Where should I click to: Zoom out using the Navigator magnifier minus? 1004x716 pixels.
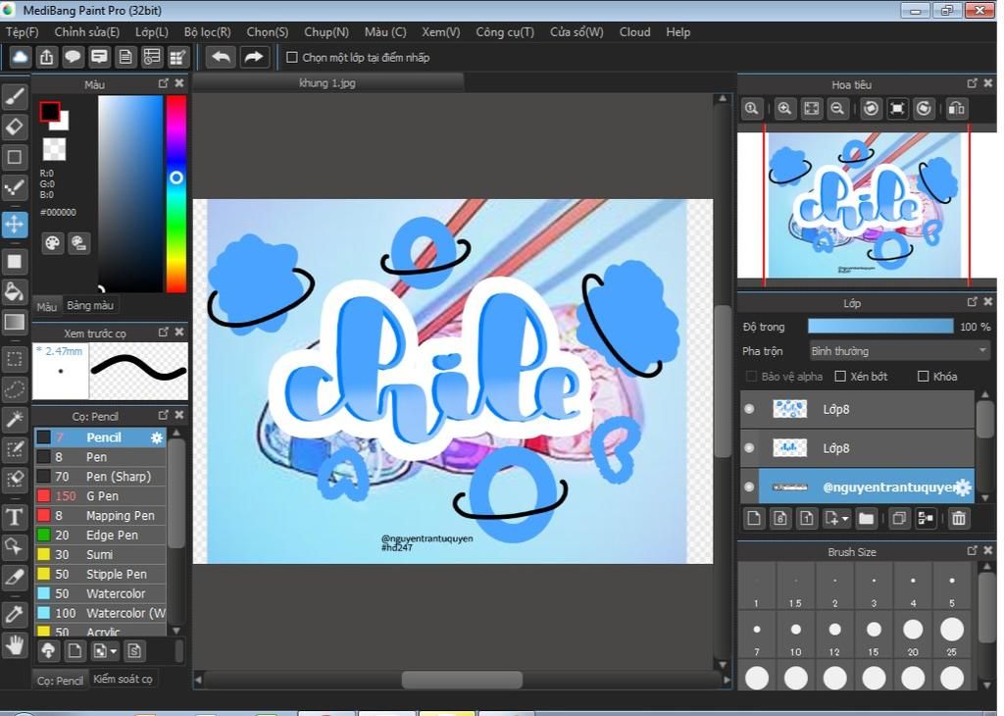[x=837, y=108]
